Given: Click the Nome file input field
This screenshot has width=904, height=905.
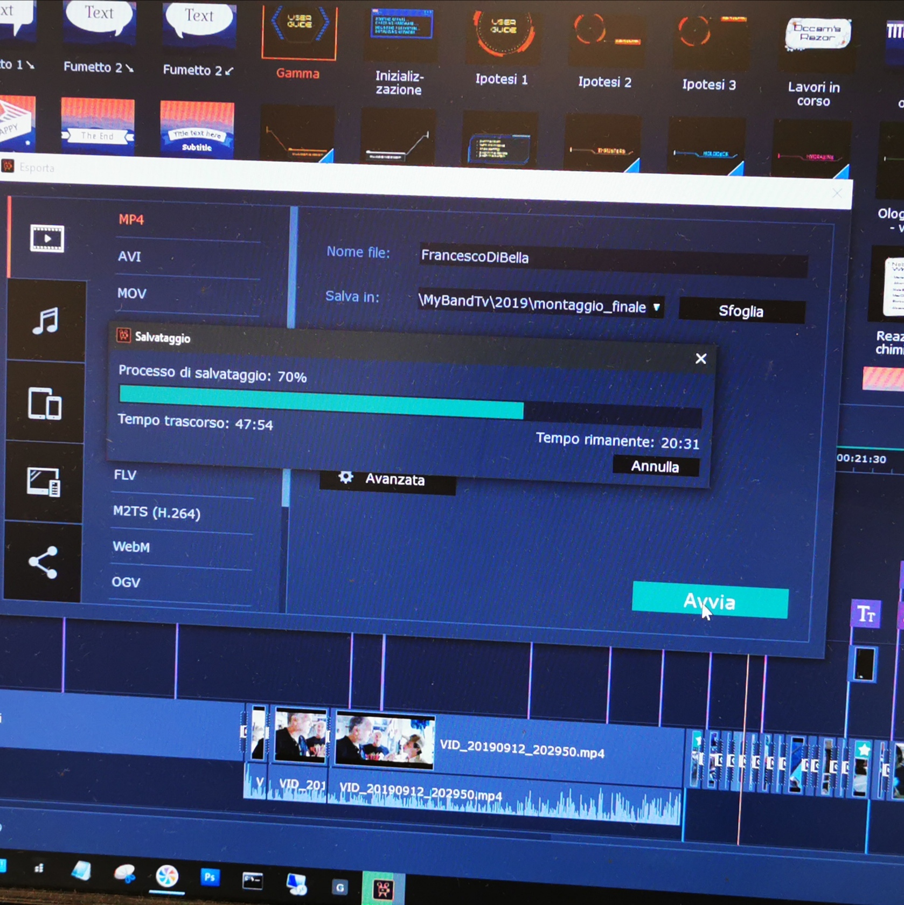Looking at the screenshot, I should 613,260.
